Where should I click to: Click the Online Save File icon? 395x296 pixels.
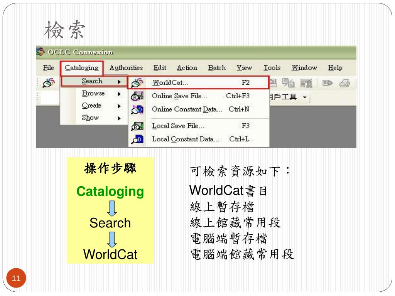pos(137,96)
